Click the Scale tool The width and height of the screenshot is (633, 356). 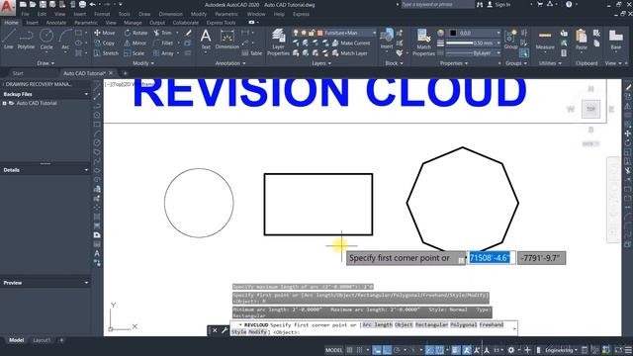[x=135, y=52]
